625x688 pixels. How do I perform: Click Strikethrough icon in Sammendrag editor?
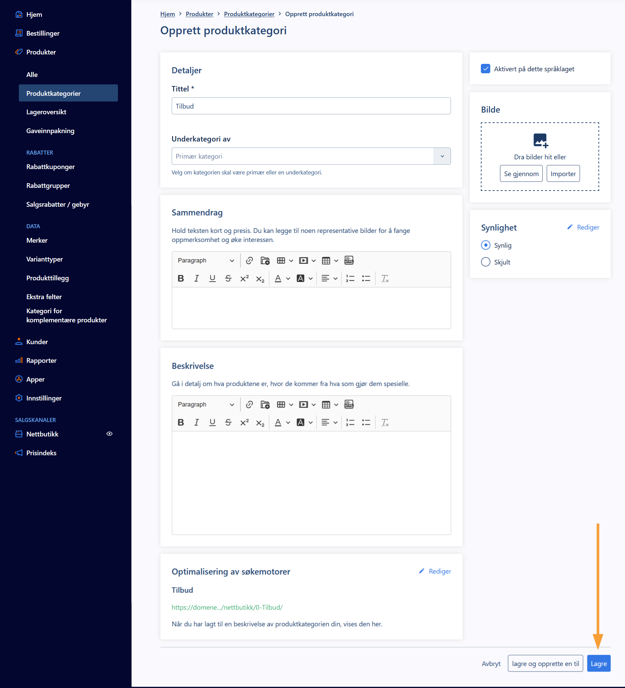click(228, 279)
